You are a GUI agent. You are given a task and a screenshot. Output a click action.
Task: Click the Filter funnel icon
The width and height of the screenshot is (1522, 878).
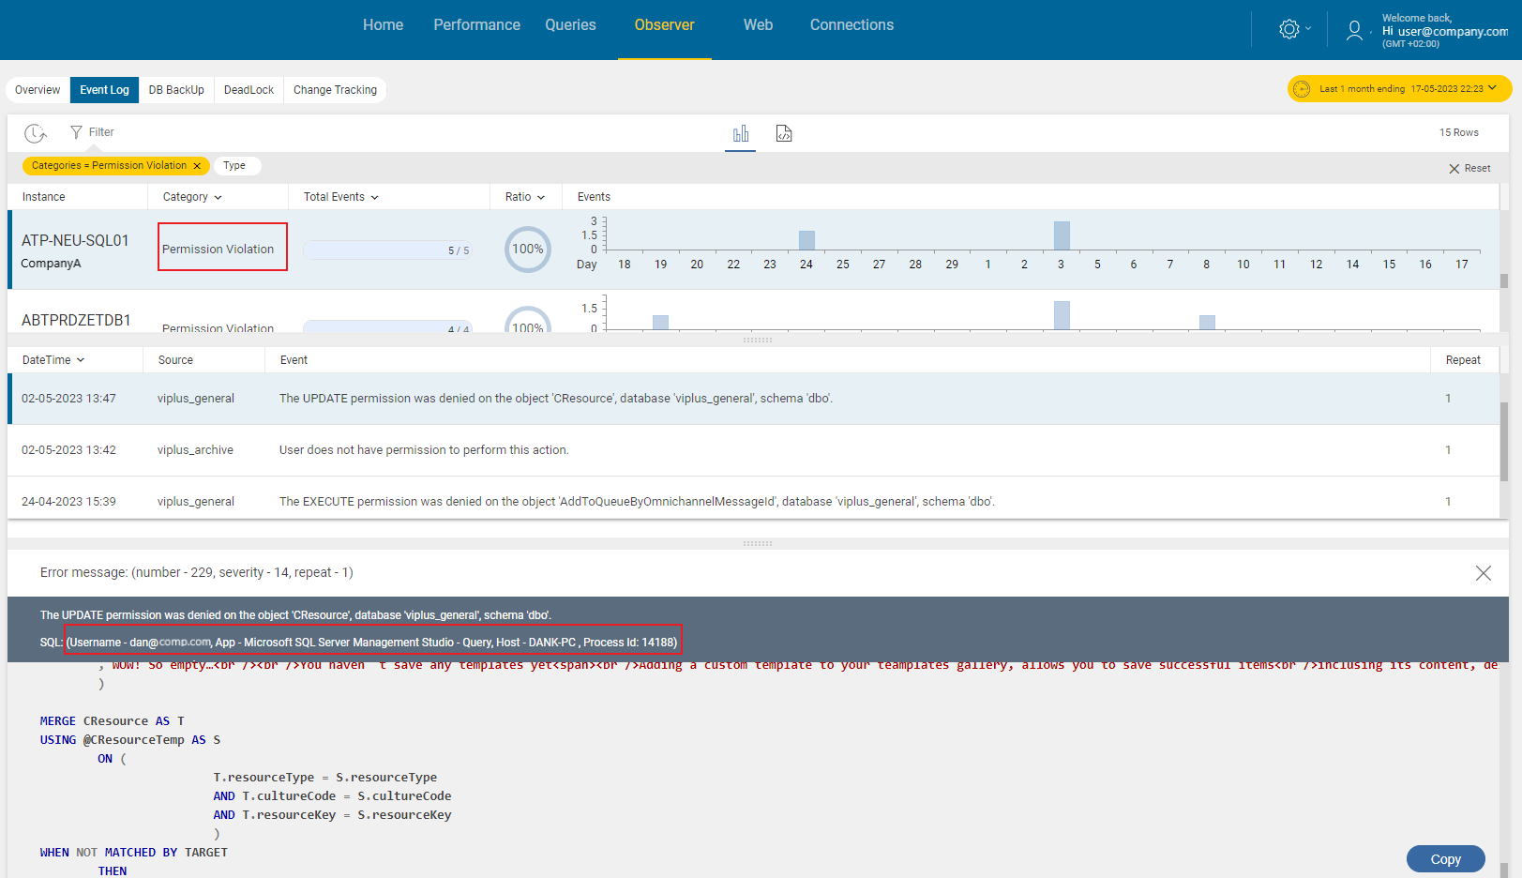tap(76, 132)
